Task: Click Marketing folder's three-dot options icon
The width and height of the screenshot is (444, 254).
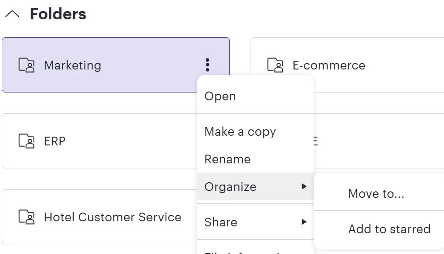Action: pos(208,65)
